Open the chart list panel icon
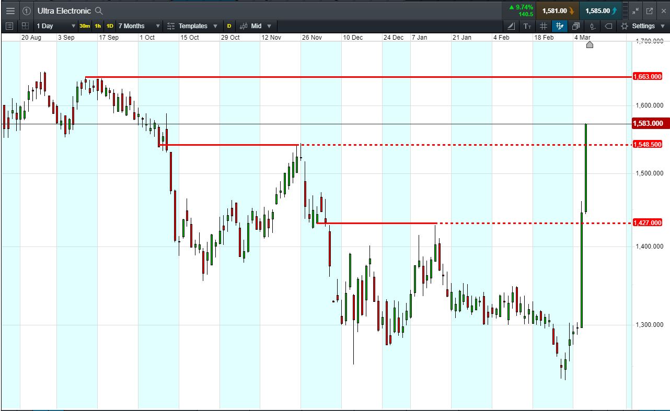This screenshot has width=670, height=411. pos(9,26)
